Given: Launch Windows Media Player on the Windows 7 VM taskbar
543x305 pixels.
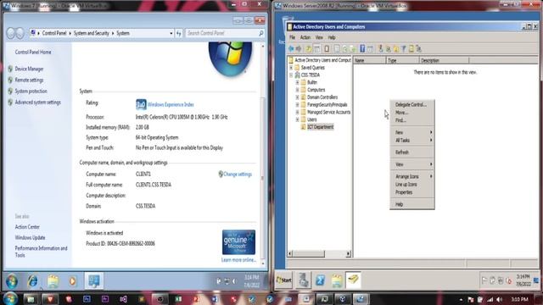Looking at the screenshot, I should pyautogui.click(x=73, y=280).
